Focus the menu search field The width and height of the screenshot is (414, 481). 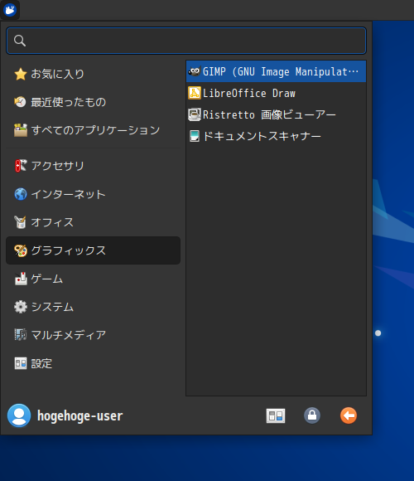(186, 41)
